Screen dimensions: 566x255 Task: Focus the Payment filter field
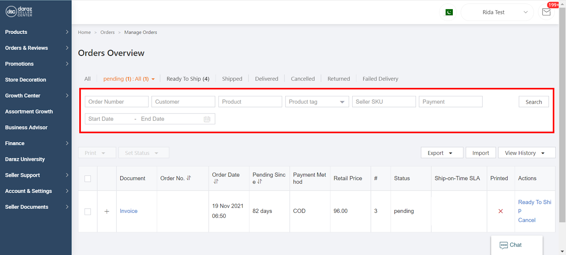pyautogui.click(x=451, y=102)
